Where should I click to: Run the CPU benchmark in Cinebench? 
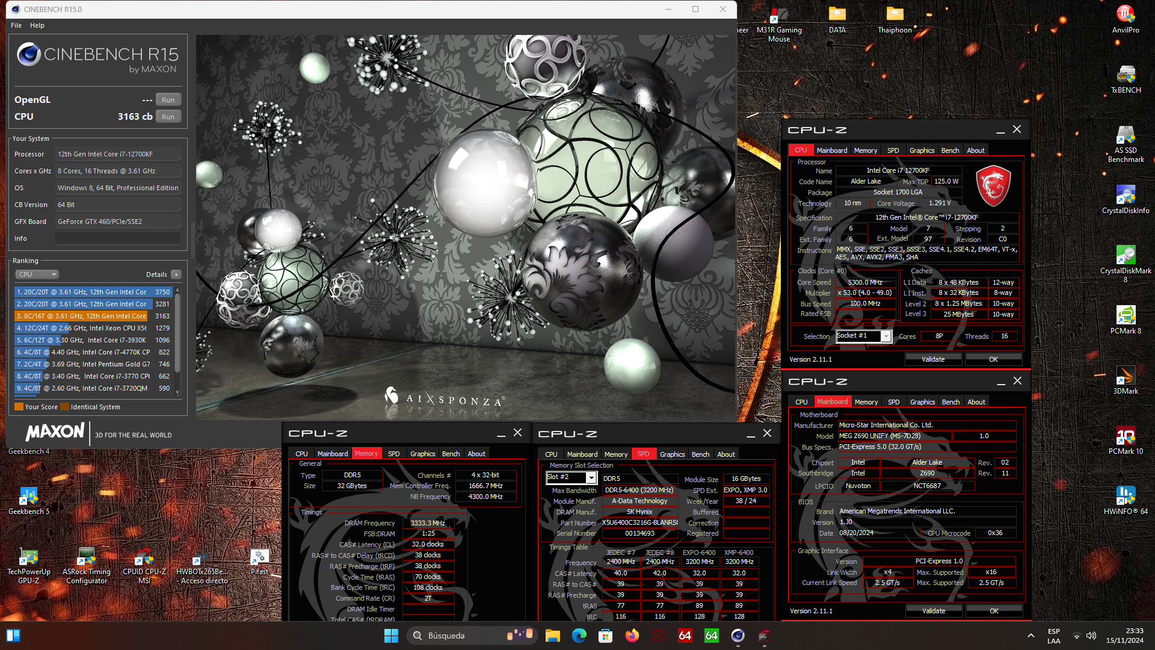point(168,117)
